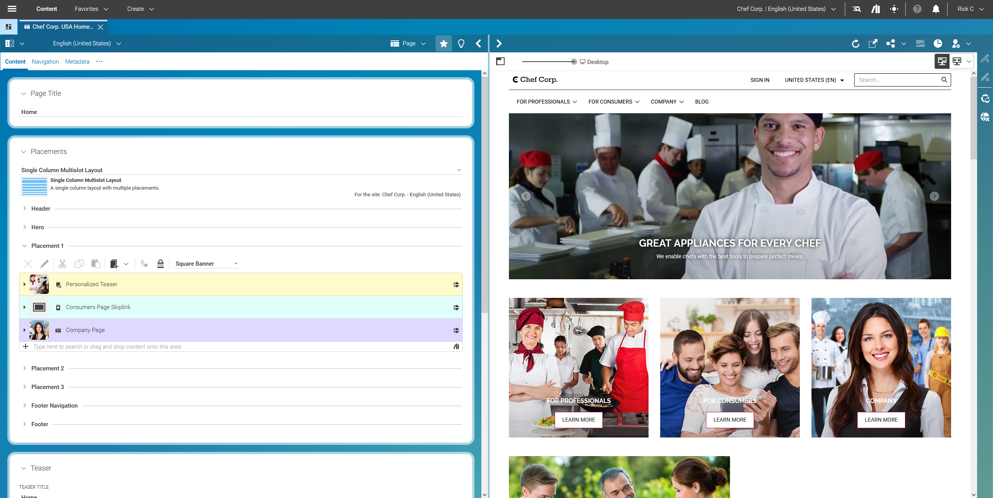
Task: Expand the Placement 2 section
Action: (25, 368)
